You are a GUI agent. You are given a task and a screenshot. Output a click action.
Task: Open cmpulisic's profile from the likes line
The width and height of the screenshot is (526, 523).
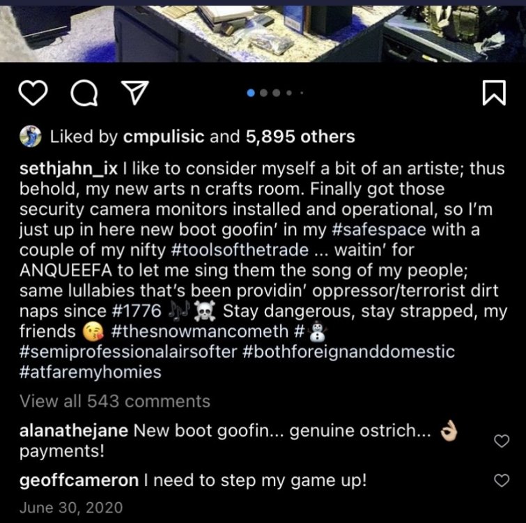click(163, 137)
